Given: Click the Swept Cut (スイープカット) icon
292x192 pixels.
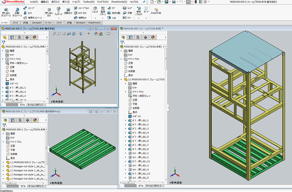Looking at the screenshot, I should [76, 8].
